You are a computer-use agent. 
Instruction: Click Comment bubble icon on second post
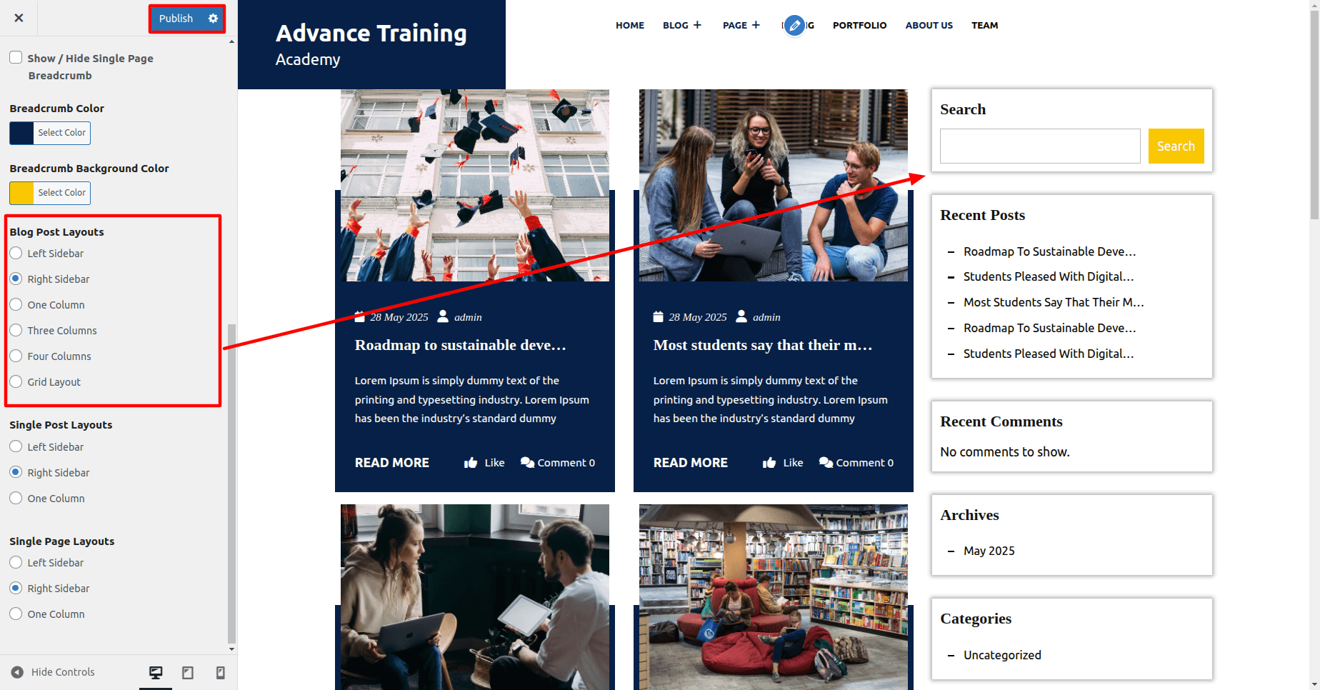point(826,463)
